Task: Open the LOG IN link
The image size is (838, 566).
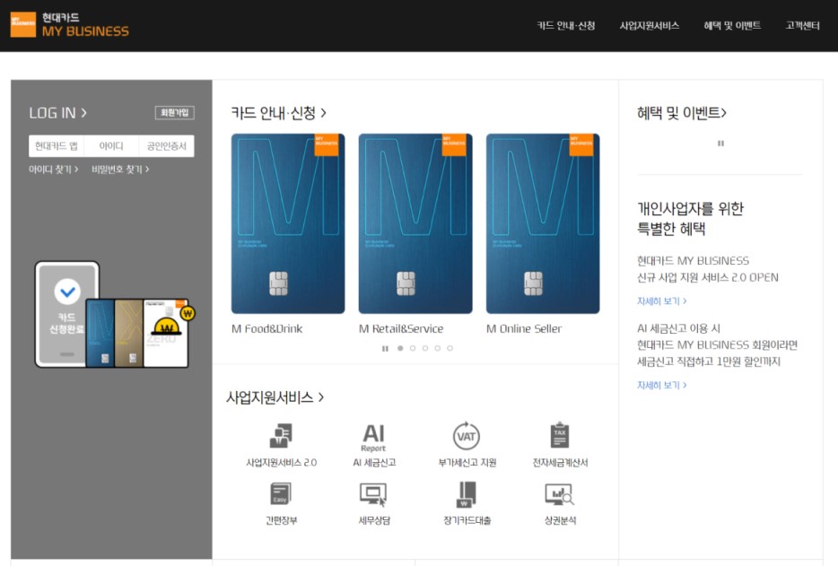Action: tap(57, 113)
